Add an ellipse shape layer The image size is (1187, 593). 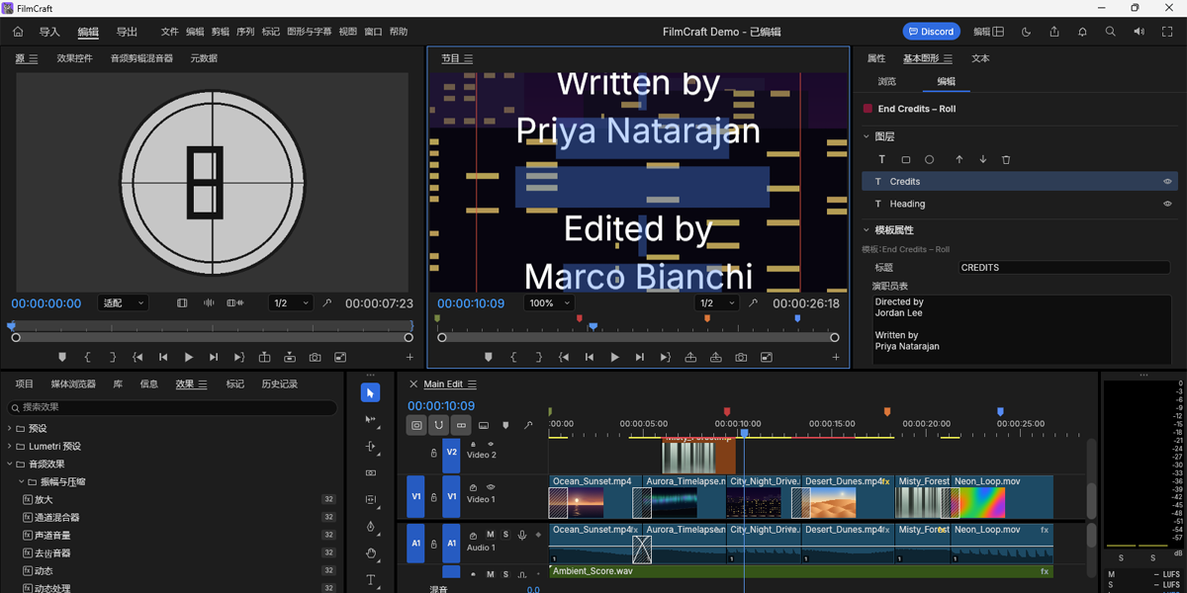(x=930, y=159)
